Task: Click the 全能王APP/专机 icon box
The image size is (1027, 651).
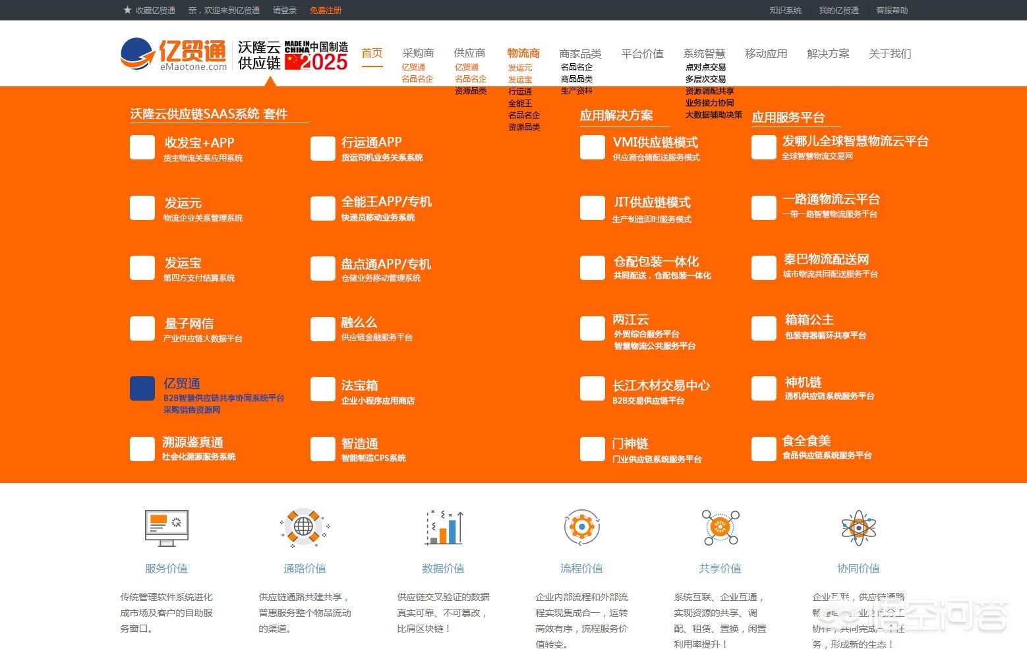Action: point(323,209)
